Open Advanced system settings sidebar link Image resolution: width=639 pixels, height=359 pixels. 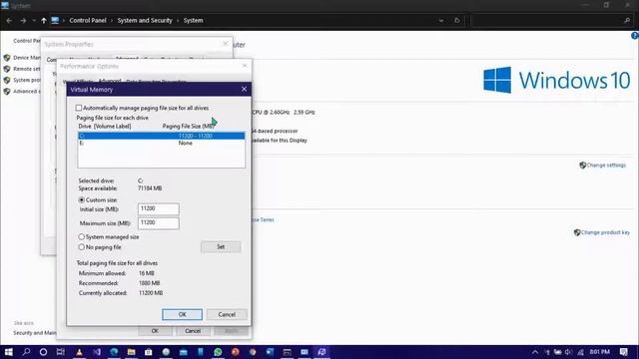coord(27,91)
